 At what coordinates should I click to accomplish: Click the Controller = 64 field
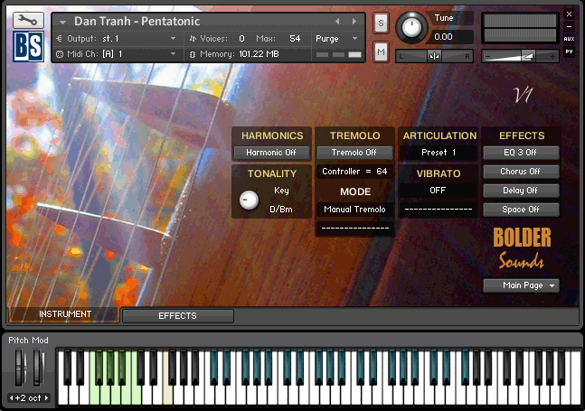354,172
